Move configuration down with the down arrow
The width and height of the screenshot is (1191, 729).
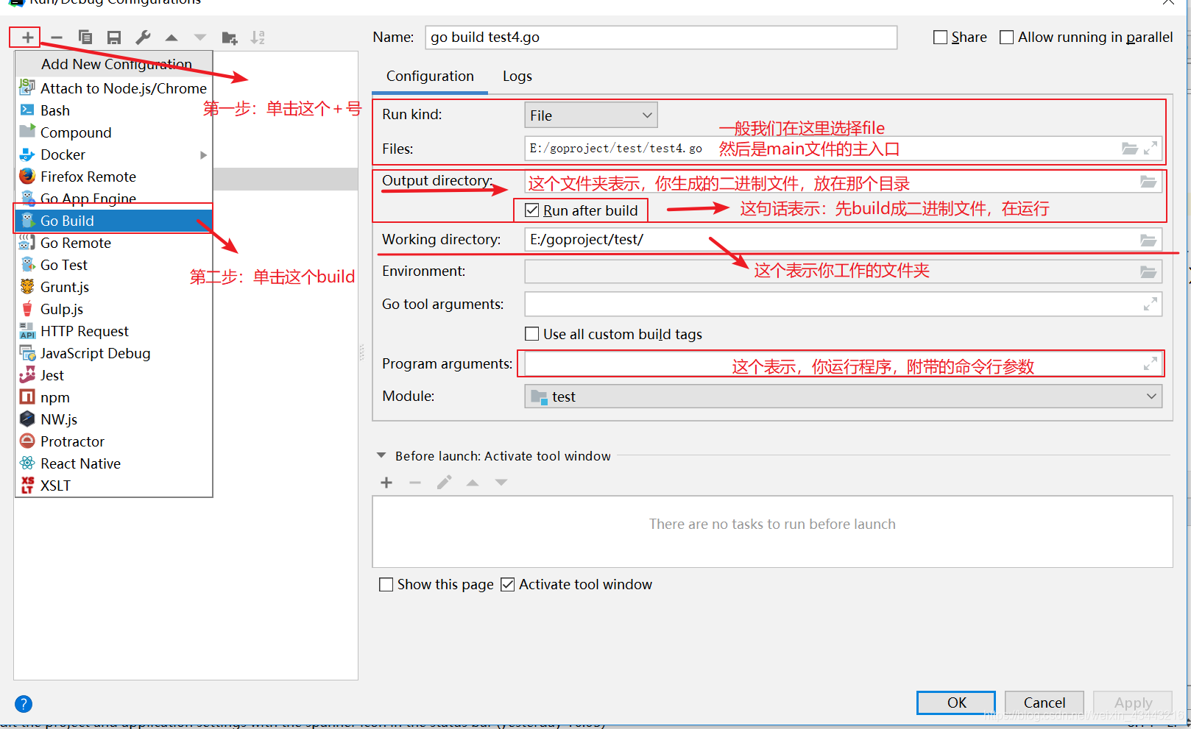[200, 38]
